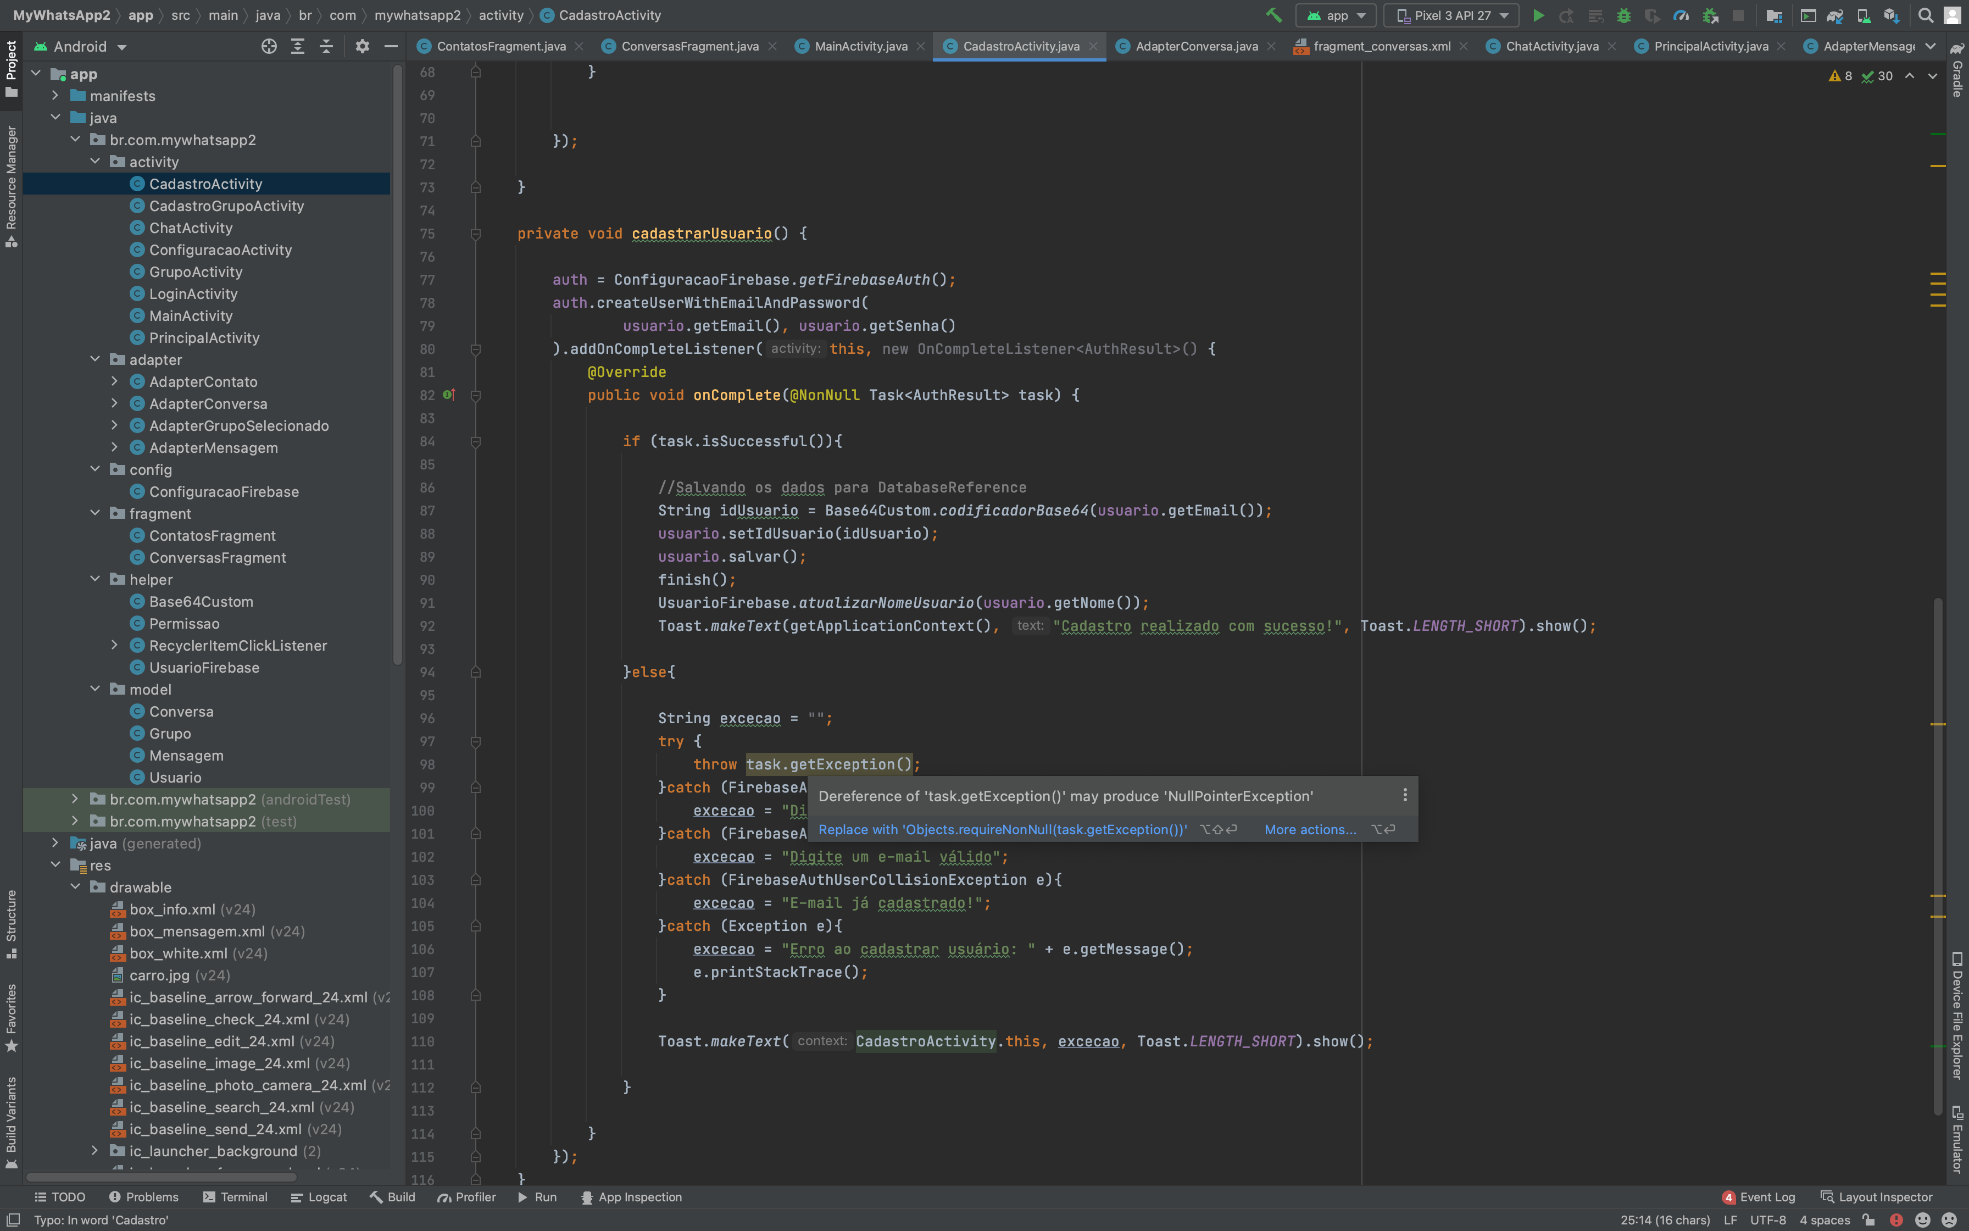Open the Android project view dropdown
1969x1231 pixels.
(x=80, y=46)
